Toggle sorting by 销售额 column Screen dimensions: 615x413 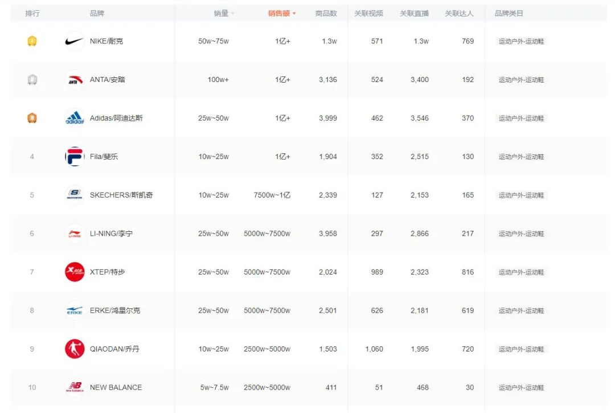pos(280,13)
